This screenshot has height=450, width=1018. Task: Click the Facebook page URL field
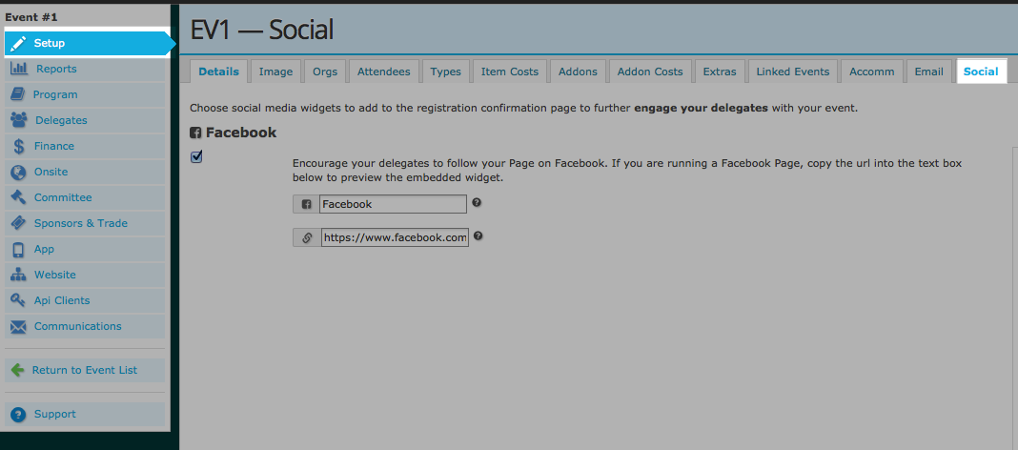[395, 237]
